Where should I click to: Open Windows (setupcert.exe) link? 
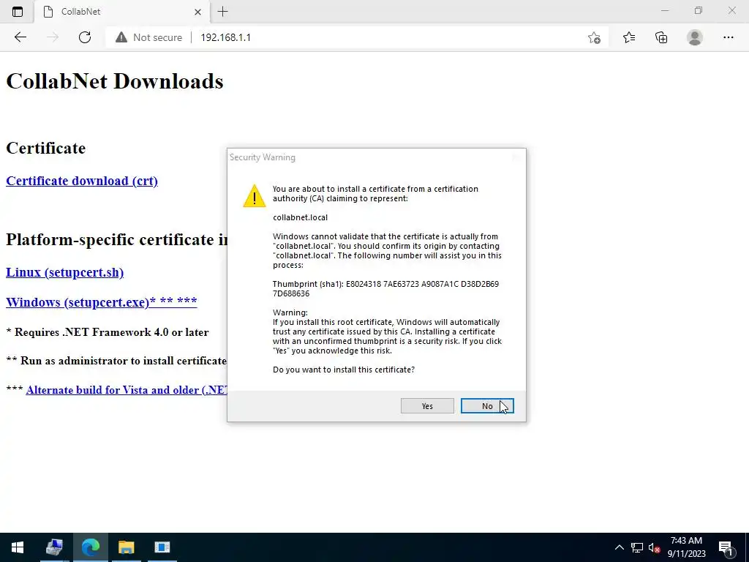pos(101,302)
